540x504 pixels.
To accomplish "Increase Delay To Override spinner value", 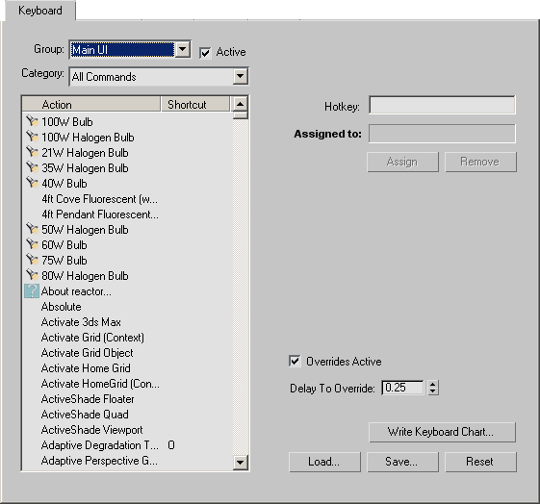I will pos(433,384).
